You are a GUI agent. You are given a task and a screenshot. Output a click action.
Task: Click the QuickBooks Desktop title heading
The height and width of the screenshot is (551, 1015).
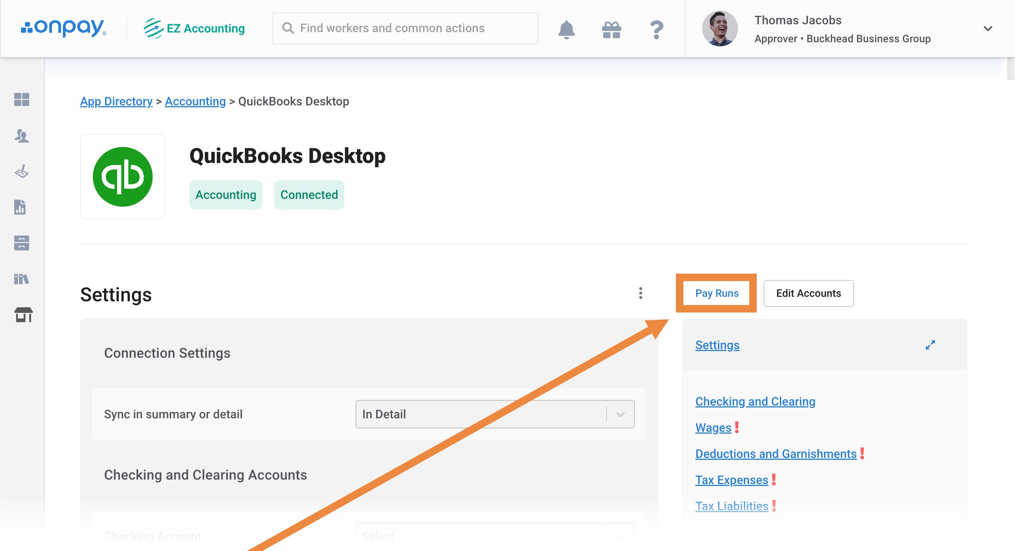[x=287, y=156]
